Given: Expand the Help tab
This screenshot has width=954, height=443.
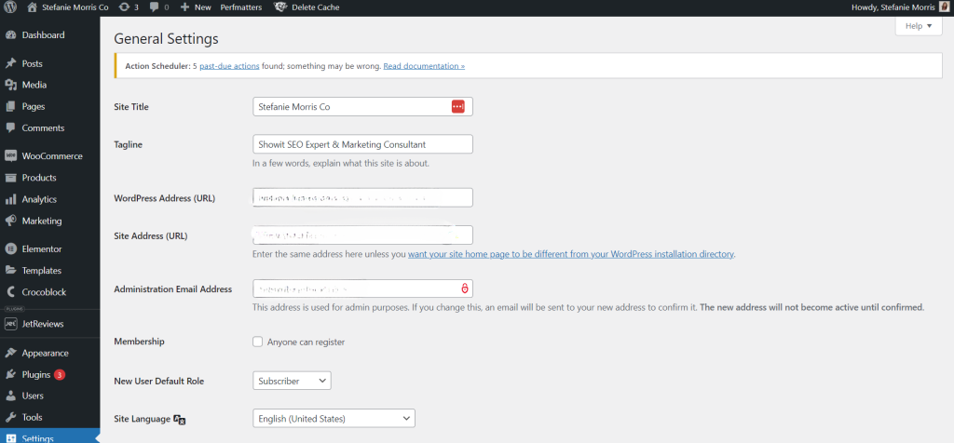Looking at the screenshot, I should [x=919, y=26].
